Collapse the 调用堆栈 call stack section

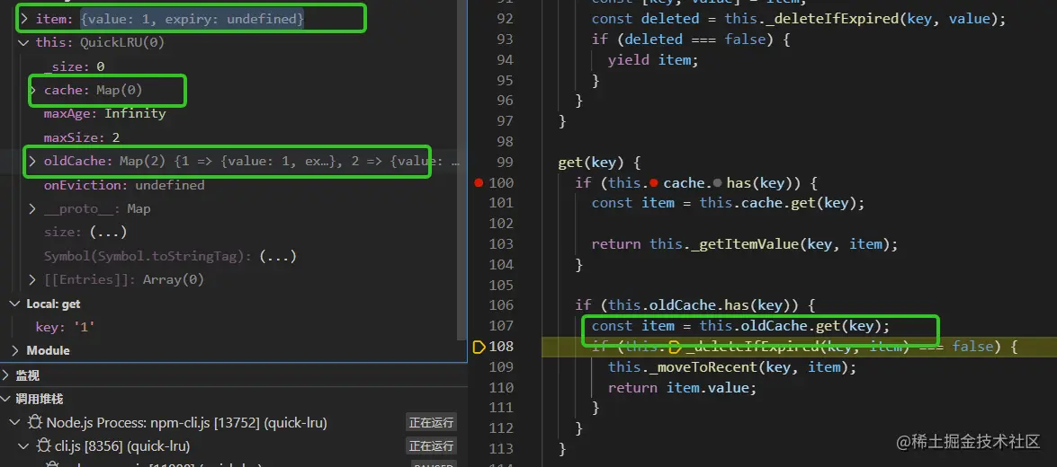(x=5, y=399)
